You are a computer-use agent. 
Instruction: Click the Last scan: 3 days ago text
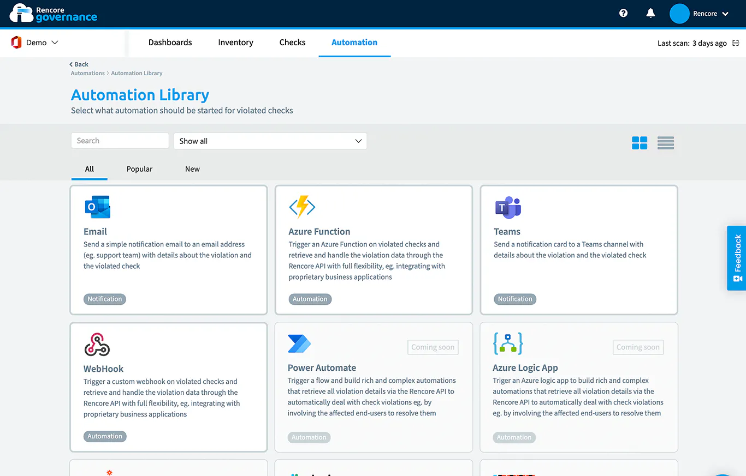tap(692, 43)
